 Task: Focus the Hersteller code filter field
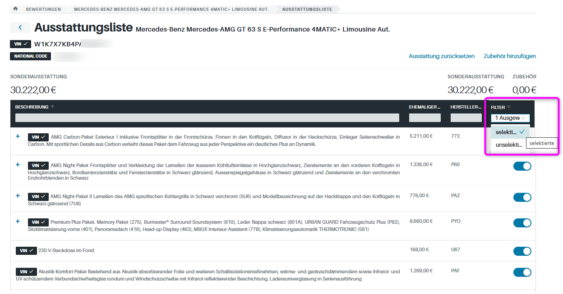[x=466, y=118]
